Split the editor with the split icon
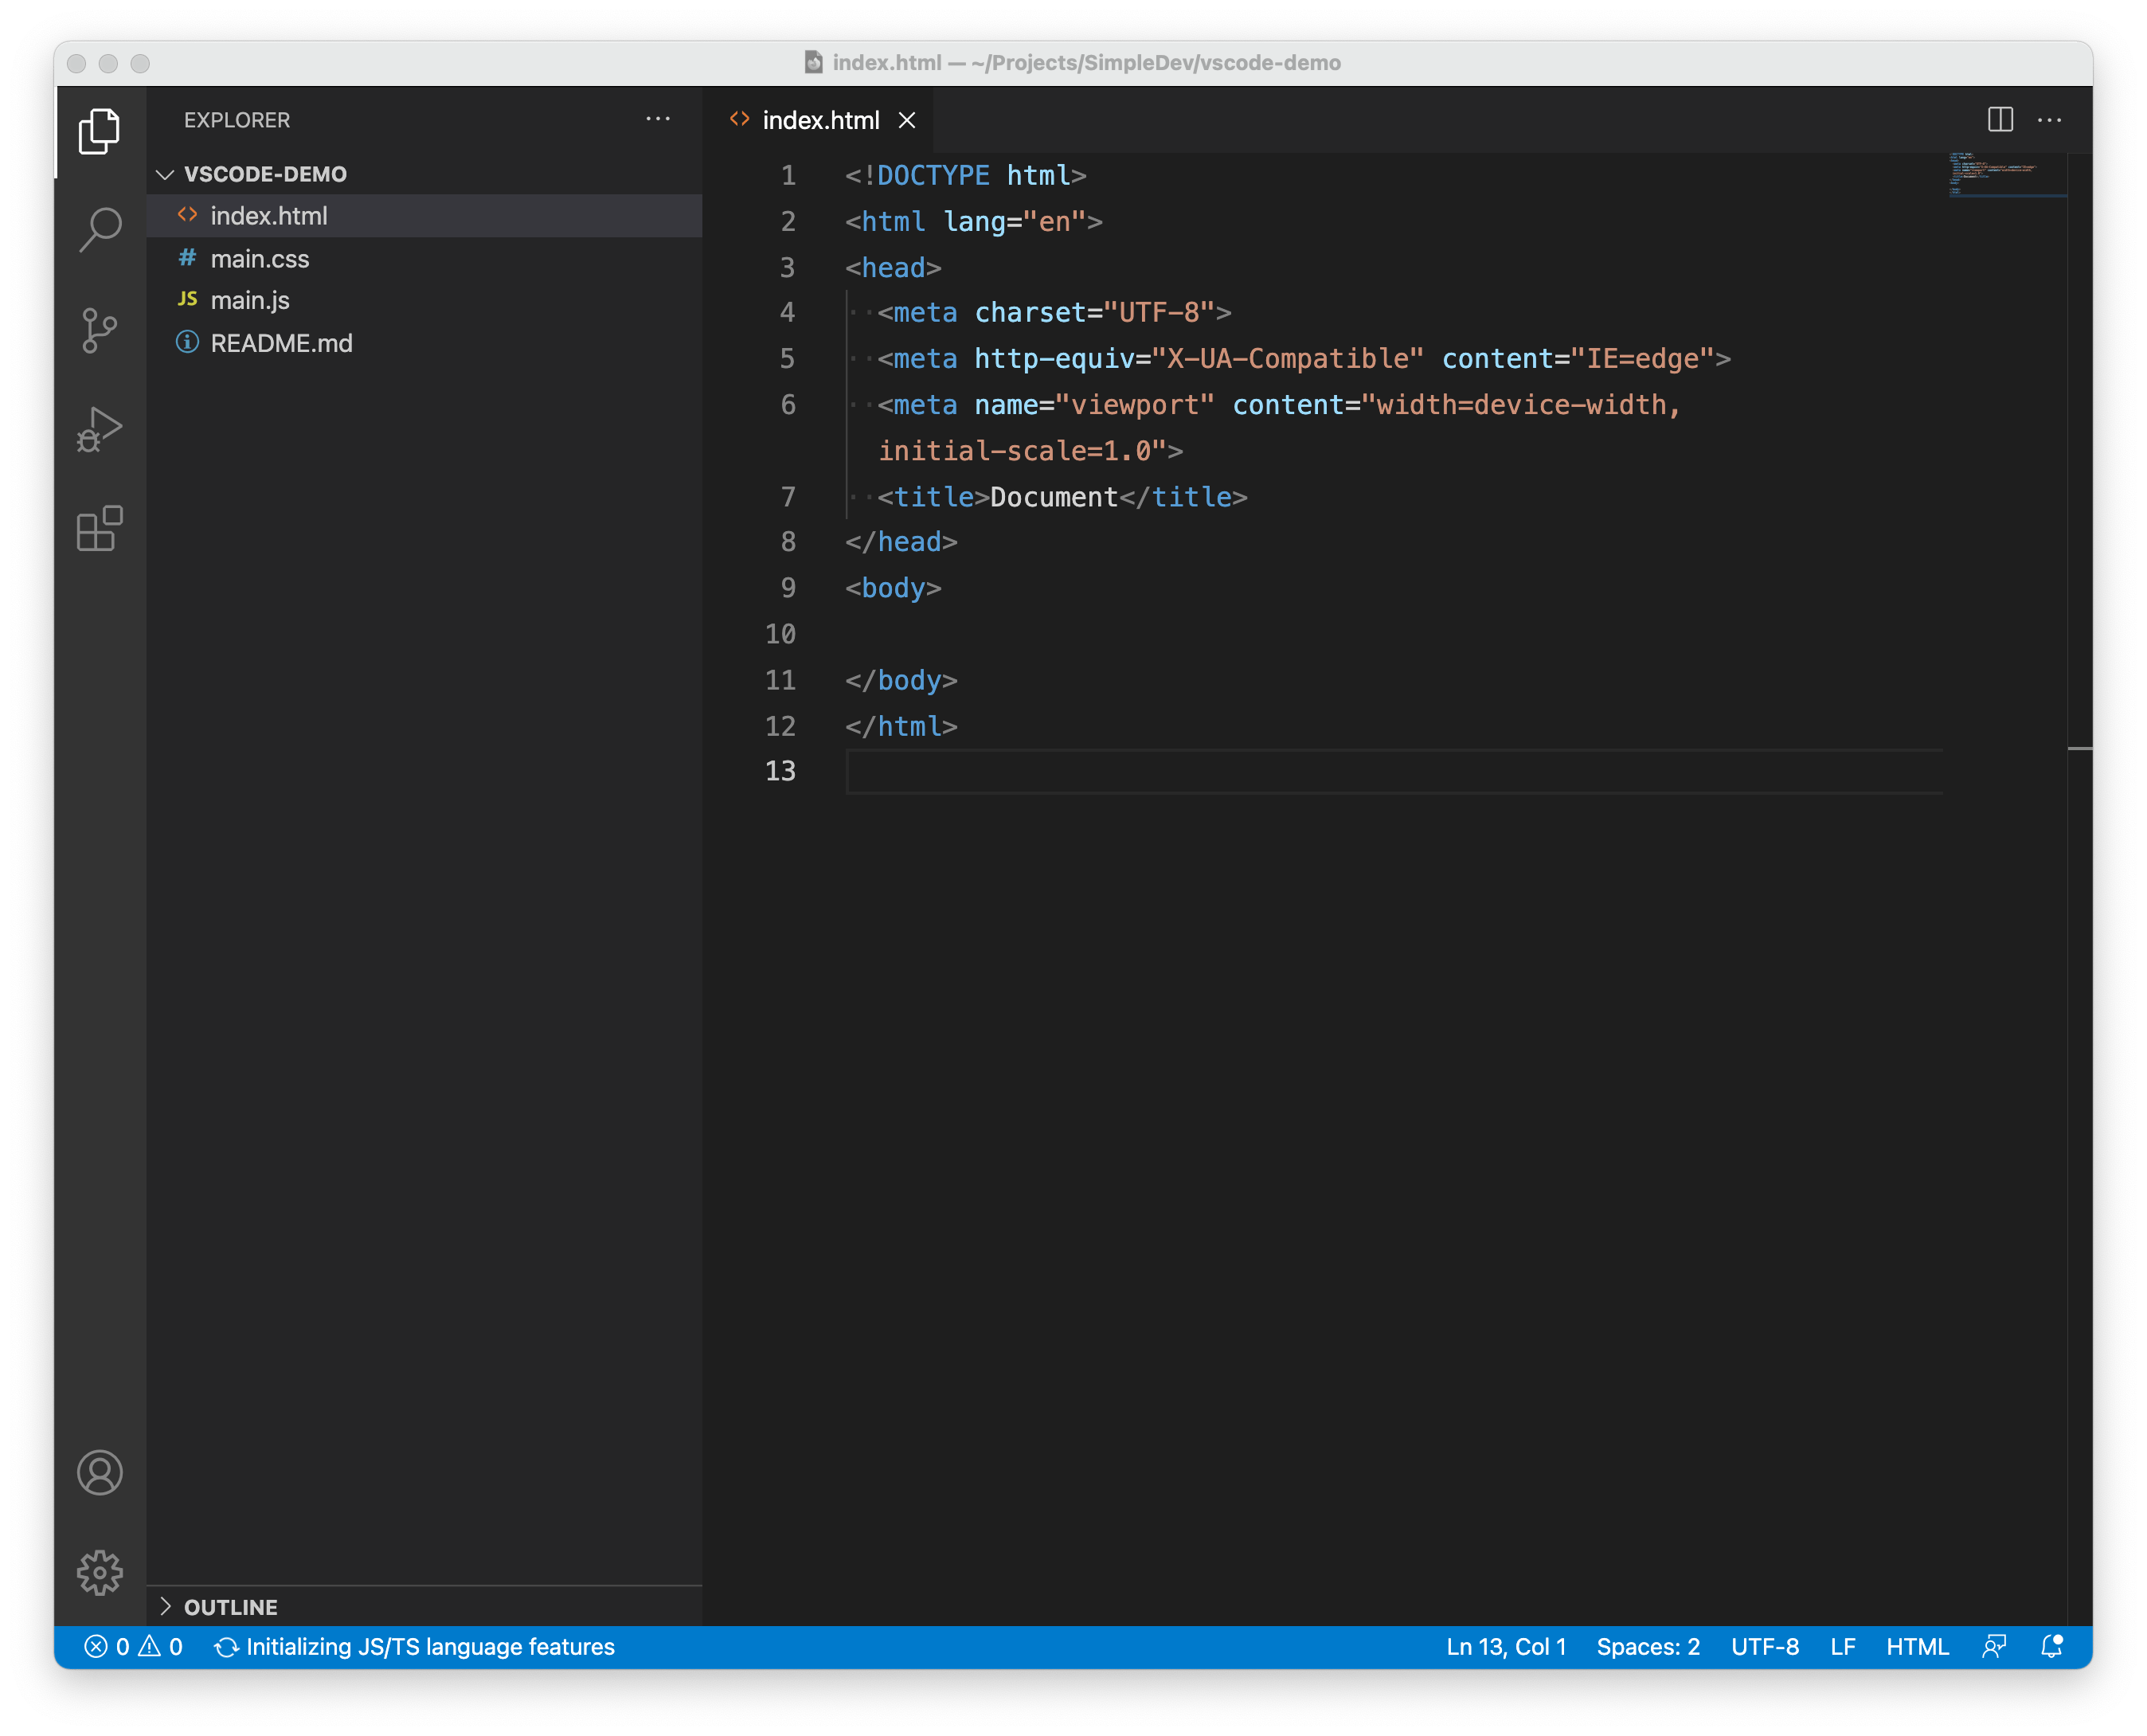2147x1736 pixels. pyautogui.click(x=2000, y=119)
